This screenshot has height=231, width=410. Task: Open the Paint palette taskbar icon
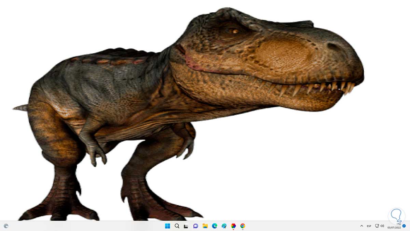pos(224,226)
